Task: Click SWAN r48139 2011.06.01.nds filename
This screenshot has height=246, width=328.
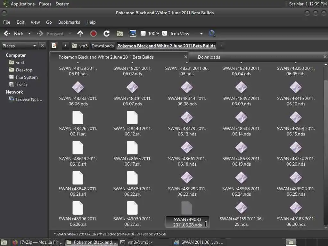Action: point(78,71)
